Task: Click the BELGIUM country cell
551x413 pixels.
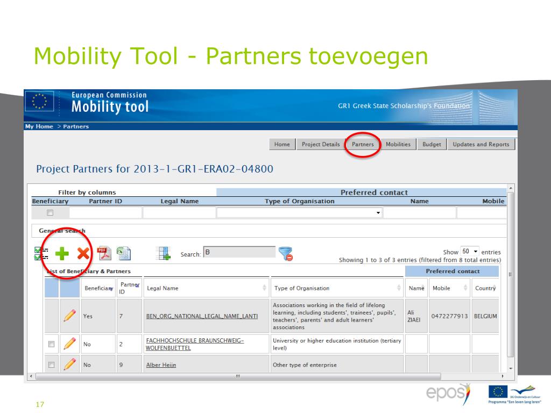Action: click(485, 316)
